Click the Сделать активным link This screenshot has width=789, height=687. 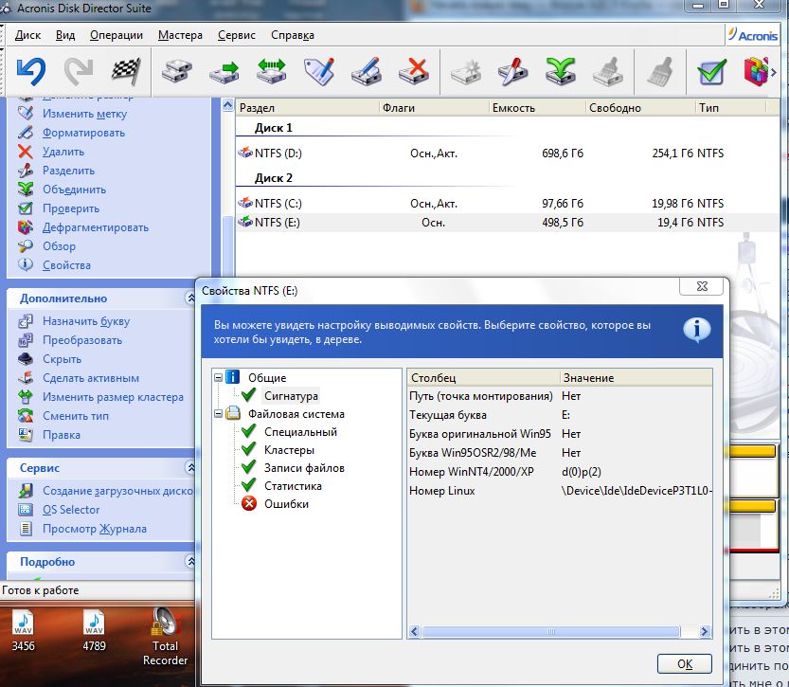pos(91,378)
